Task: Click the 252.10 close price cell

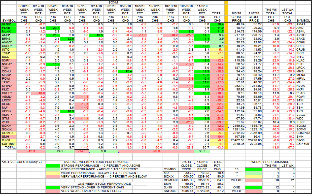Action: pos(236,86)
